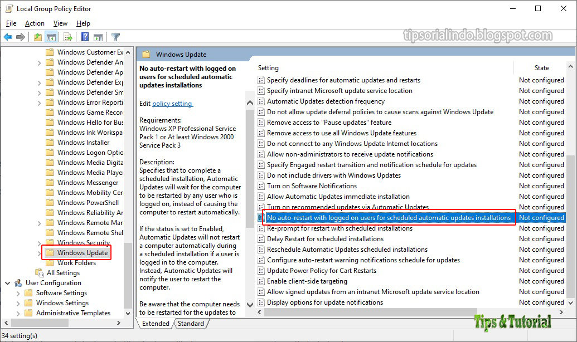Toggle the Show/Hide Action Pane icon

(x=98, y=37)
